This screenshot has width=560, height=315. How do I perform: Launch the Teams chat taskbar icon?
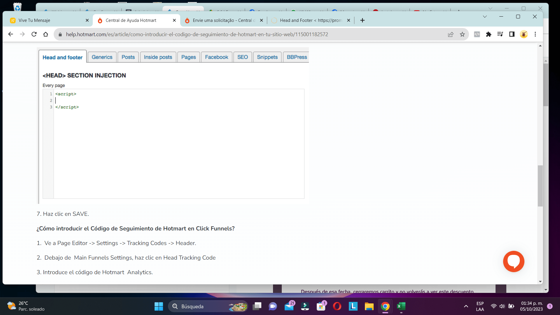[273, 306]
